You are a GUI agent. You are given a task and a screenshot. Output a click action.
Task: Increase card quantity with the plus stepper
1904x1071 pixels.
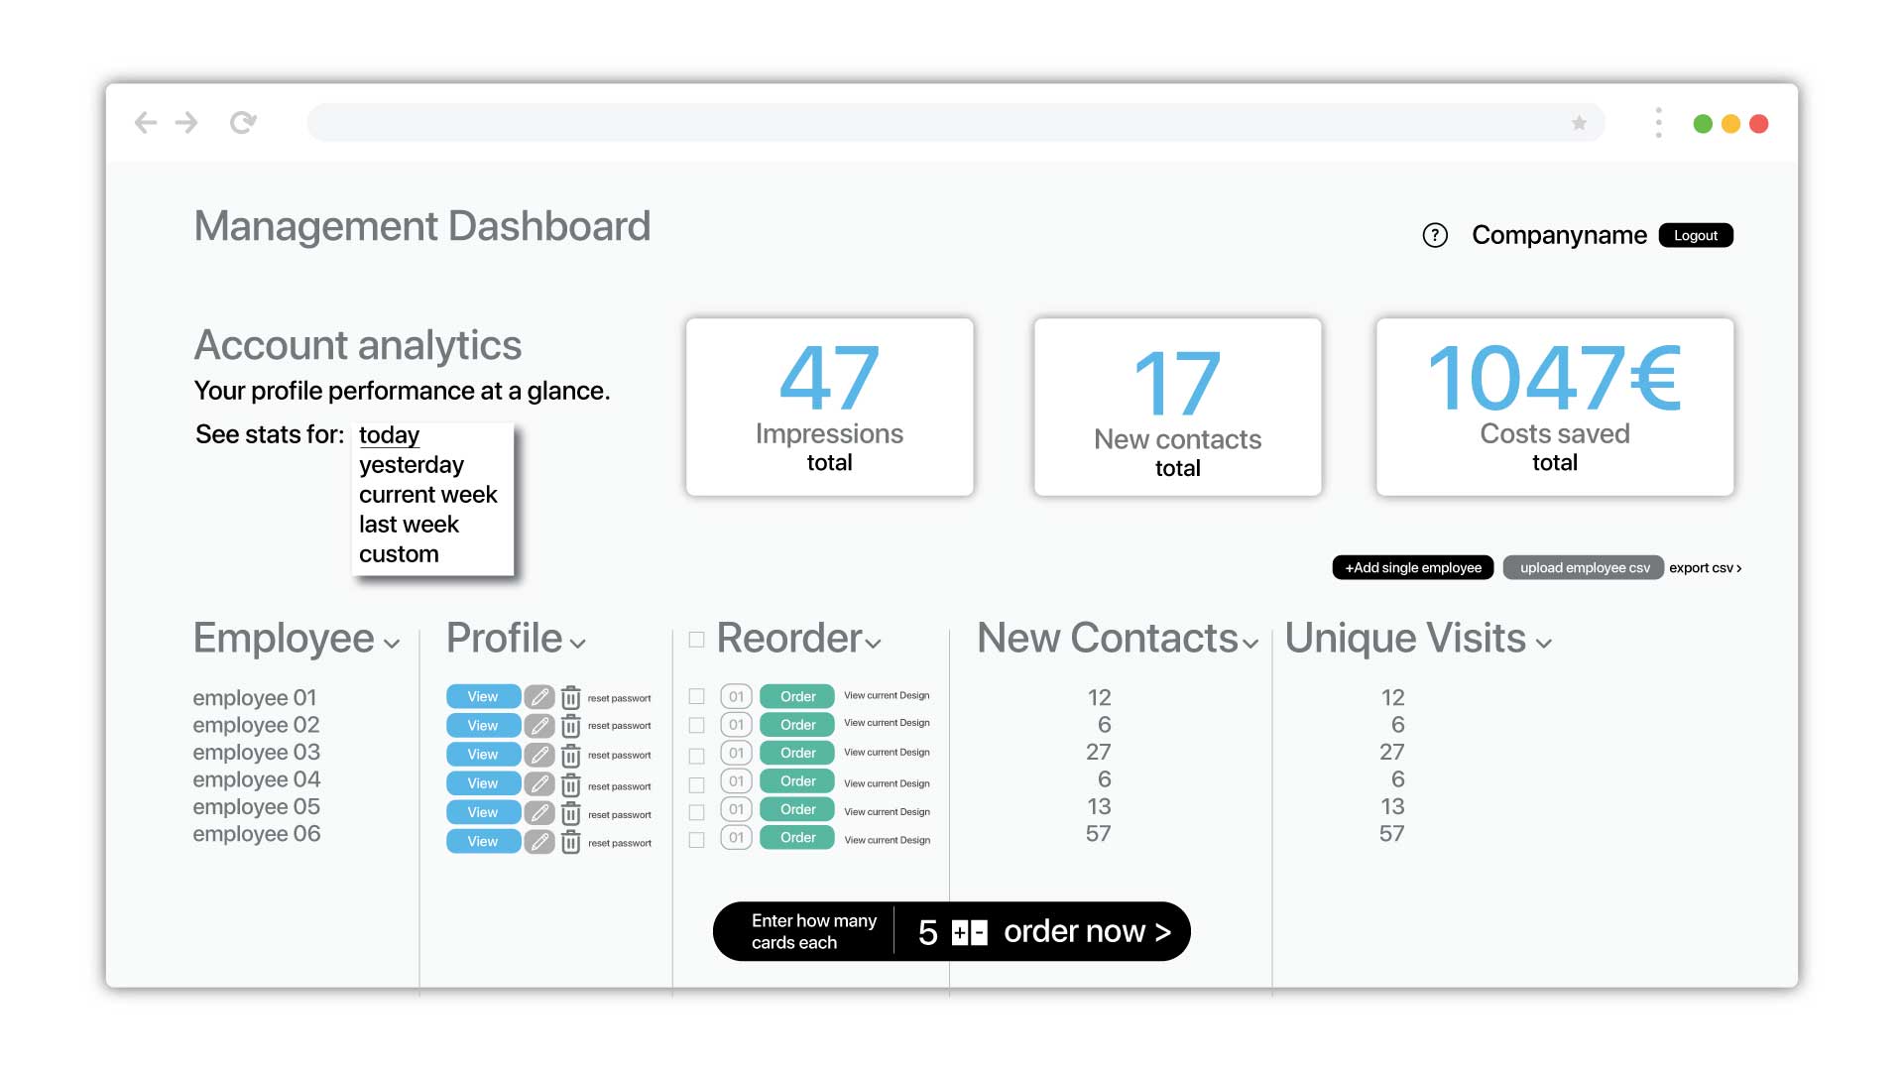[x=960, y=933]
